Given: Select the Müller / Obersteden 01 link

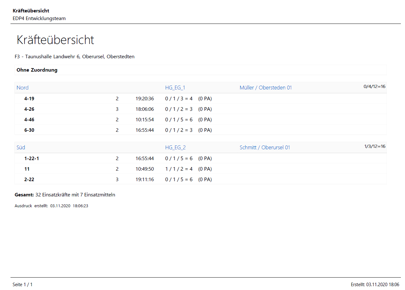Looking at the screenshot, I should pos(266,88).
